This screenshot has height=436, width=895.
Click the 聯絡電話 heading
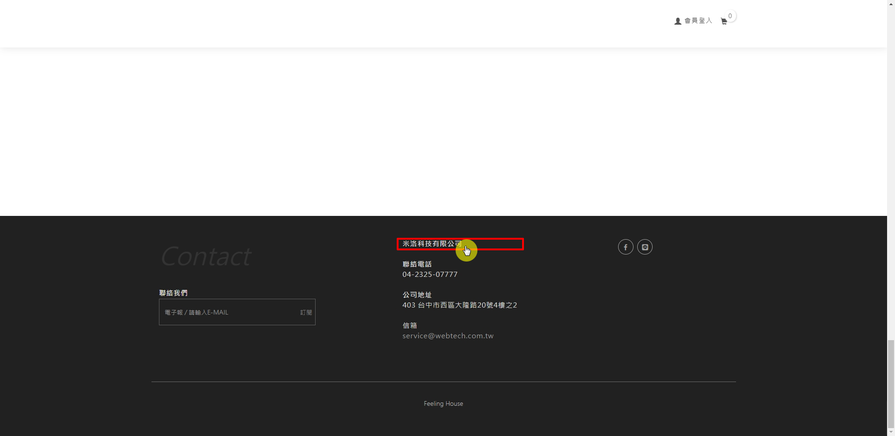tap(417, 264)
